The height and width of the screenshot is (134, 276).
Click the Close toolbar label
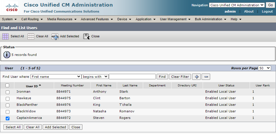(95, 36)
